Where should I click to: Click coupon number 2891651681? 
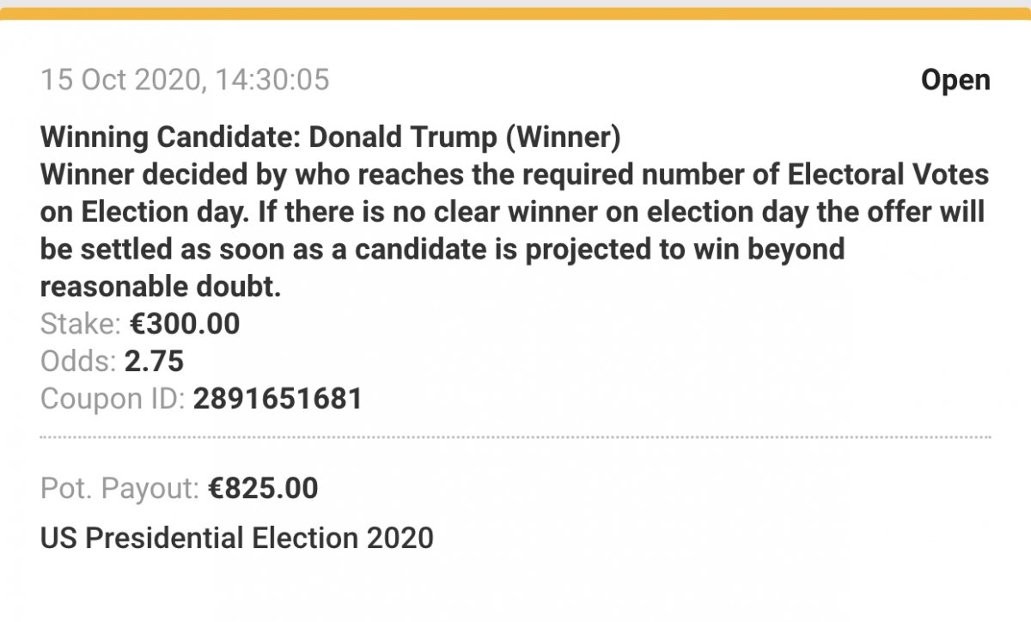pyautogui.click(x=278, y=399)
